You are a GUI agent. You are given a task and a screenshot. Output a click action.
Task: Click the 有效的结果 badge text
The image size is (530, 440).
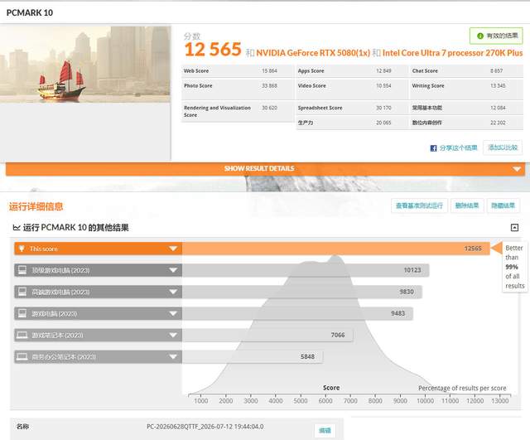(x=502, y=36)
